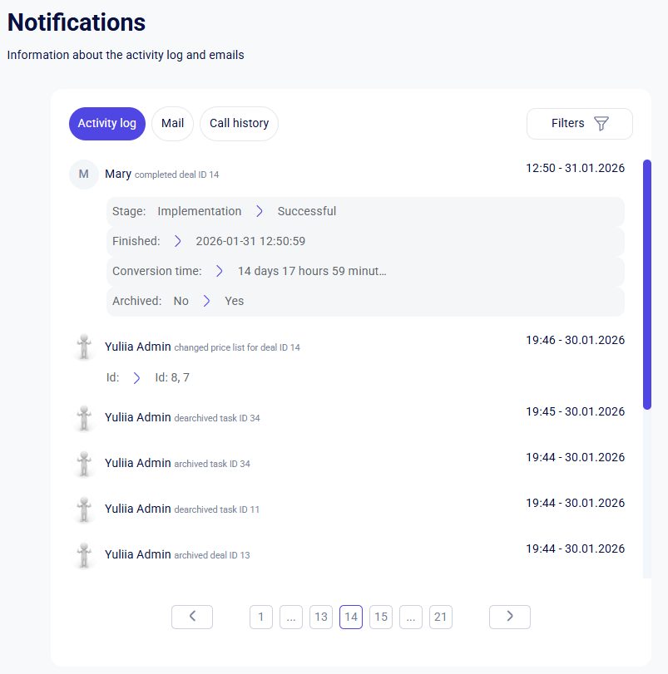Click the truncated Conversion time value
This screenshot has width=668, height=674.
point(312,271)
